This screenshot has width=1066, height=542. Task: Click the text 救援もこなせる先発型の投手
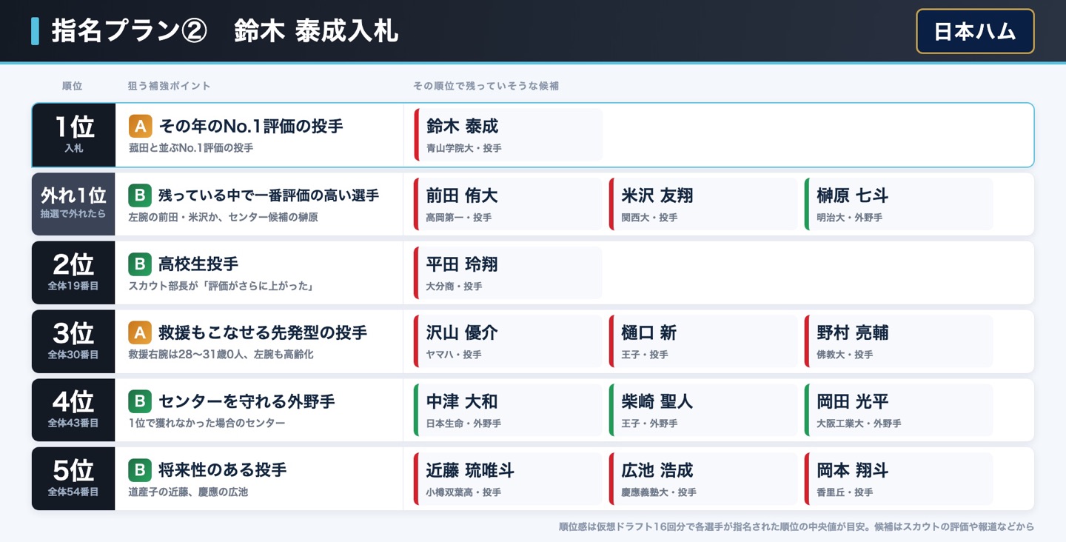[x=263, y=333]
